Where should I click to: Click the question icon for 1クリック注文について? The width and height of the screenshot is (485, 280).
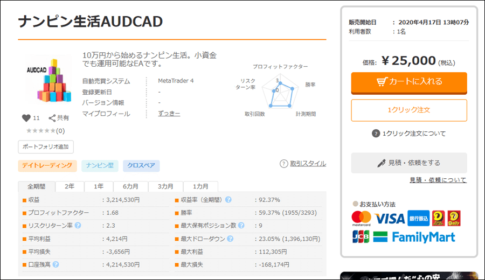tap(376, 134)
